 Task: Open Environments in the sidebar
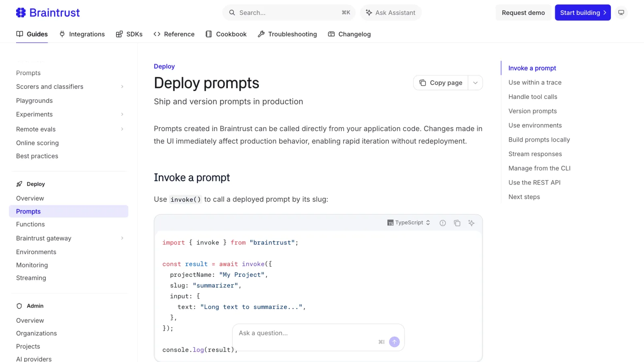coord(36,252)
